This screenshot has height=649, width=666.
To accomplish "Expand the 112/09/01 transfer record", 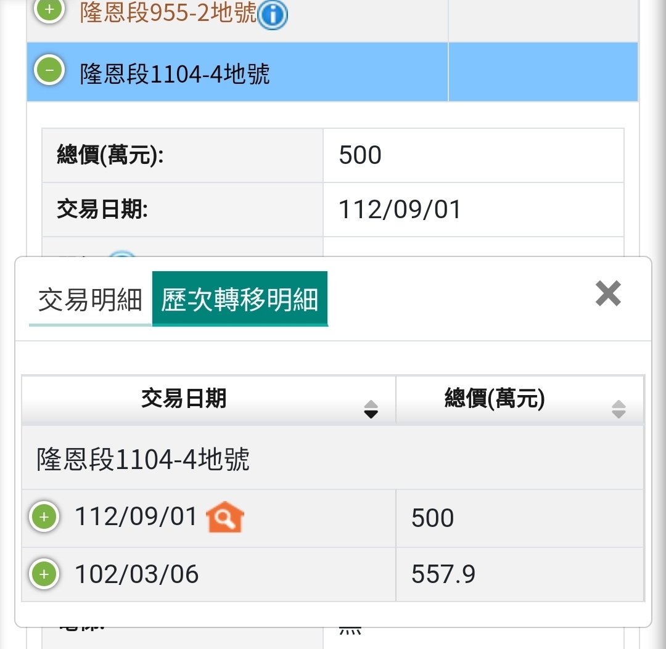I will [44, 516].
